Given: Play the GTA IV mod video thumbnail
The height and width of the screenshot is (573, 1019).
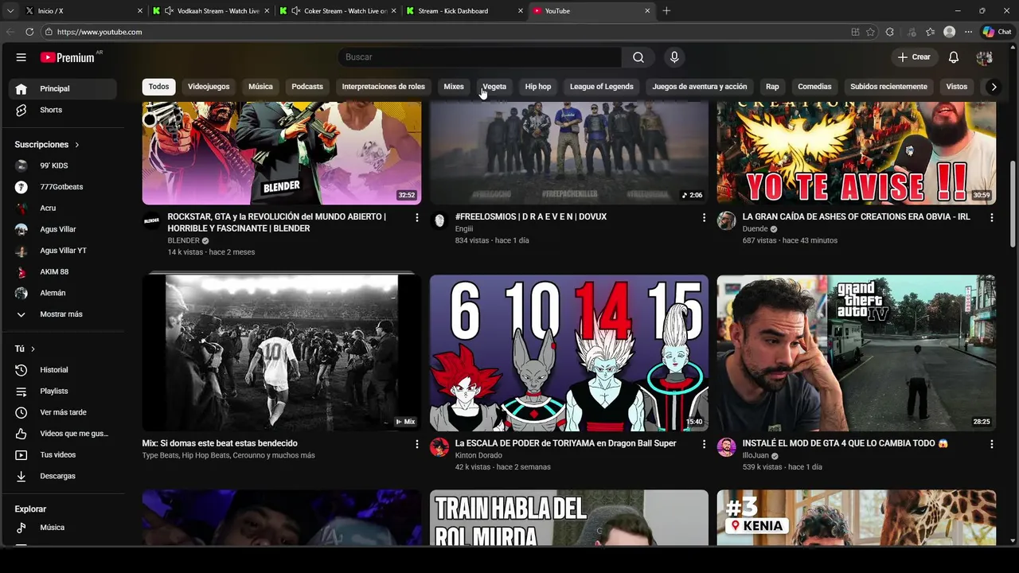Looking at the screenshot, I should 857,353.
